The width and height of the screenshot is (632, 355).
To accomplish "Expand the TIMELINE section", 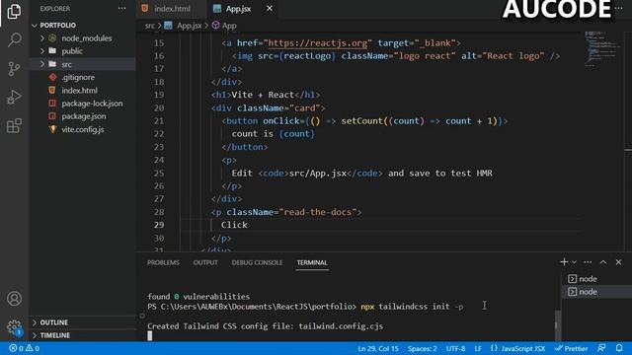I will [x=83, y=335].
